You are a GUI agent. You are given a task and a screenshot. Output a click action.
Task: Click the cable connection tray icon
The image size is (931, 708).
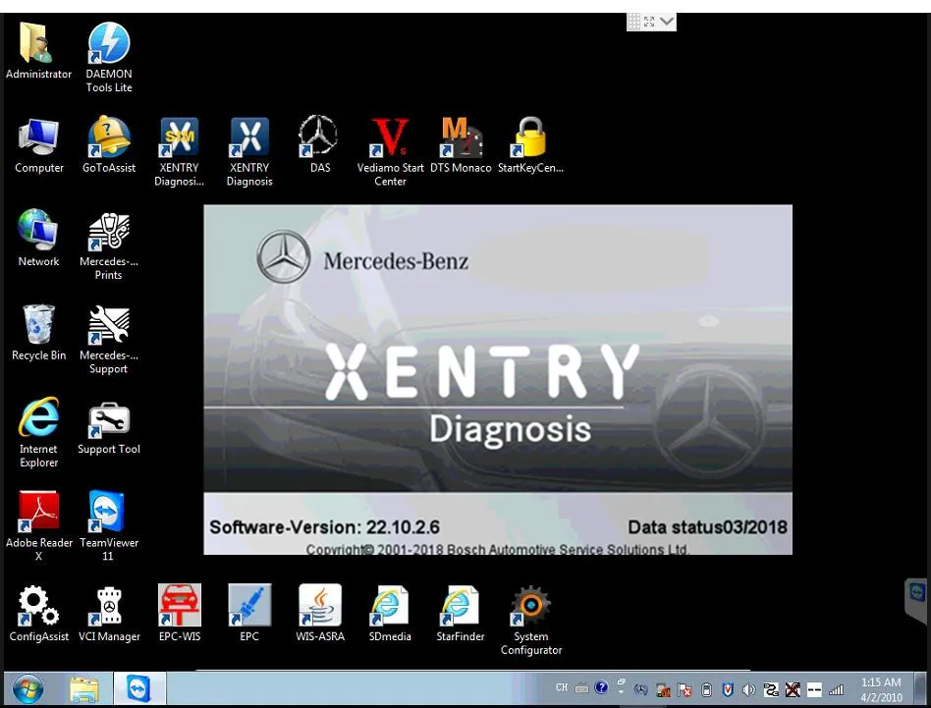(x=771, y=689)
